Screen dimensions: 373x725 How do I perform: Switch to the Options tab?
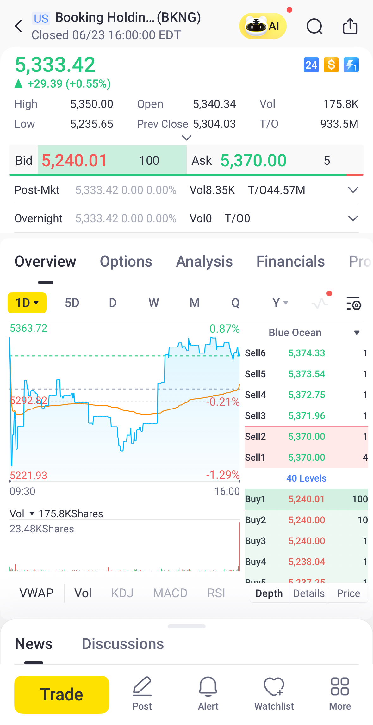[126, 262]
